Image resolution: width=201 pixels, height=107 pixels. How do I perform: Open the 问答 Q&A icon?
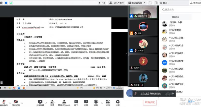[86, 102]
